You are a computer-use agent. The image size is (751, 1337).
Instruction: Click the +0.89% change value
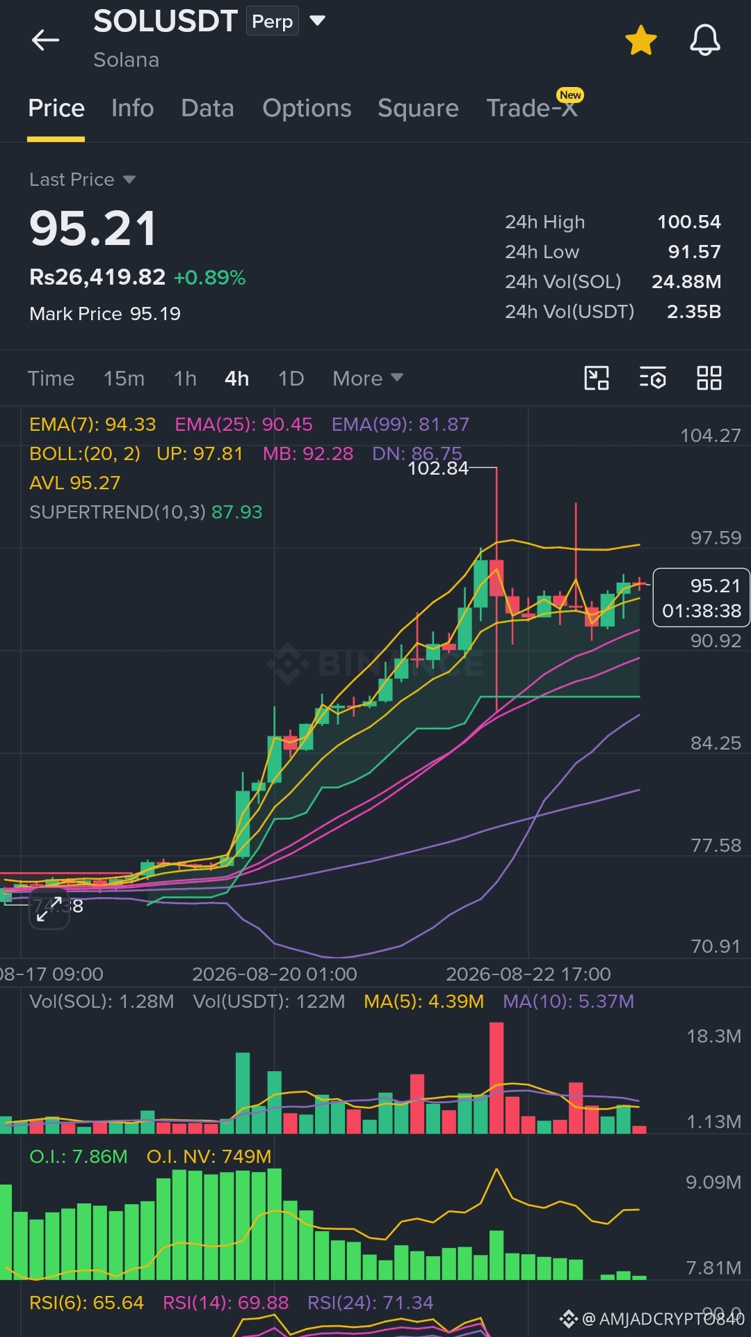coord(209,278)
